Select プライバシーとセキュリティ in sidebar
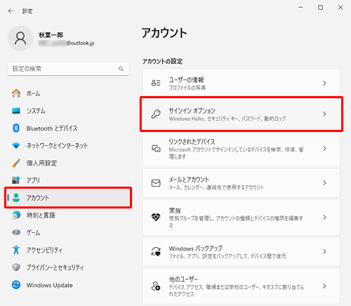This screenshot has width=351, height=306. tap(68, 267)
